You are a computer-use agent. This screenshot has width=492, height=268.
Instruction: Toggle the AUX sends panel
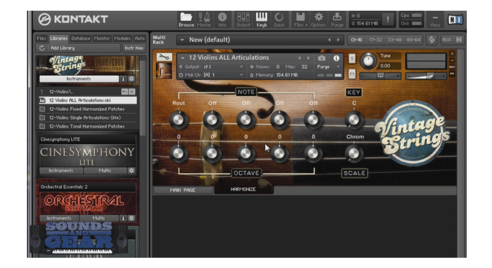coord(447,40)
